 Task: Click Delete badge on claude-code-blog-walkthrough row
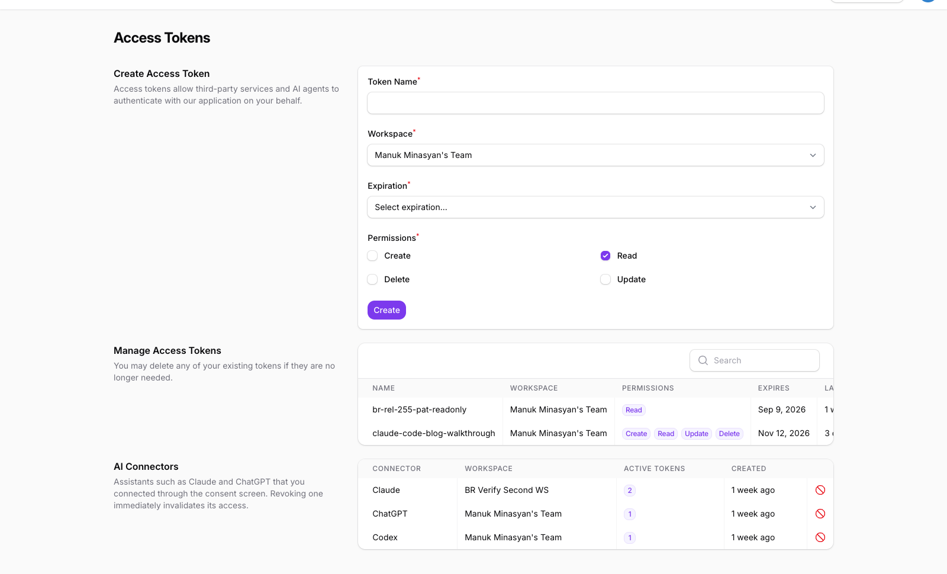click(x=729, y=434)
